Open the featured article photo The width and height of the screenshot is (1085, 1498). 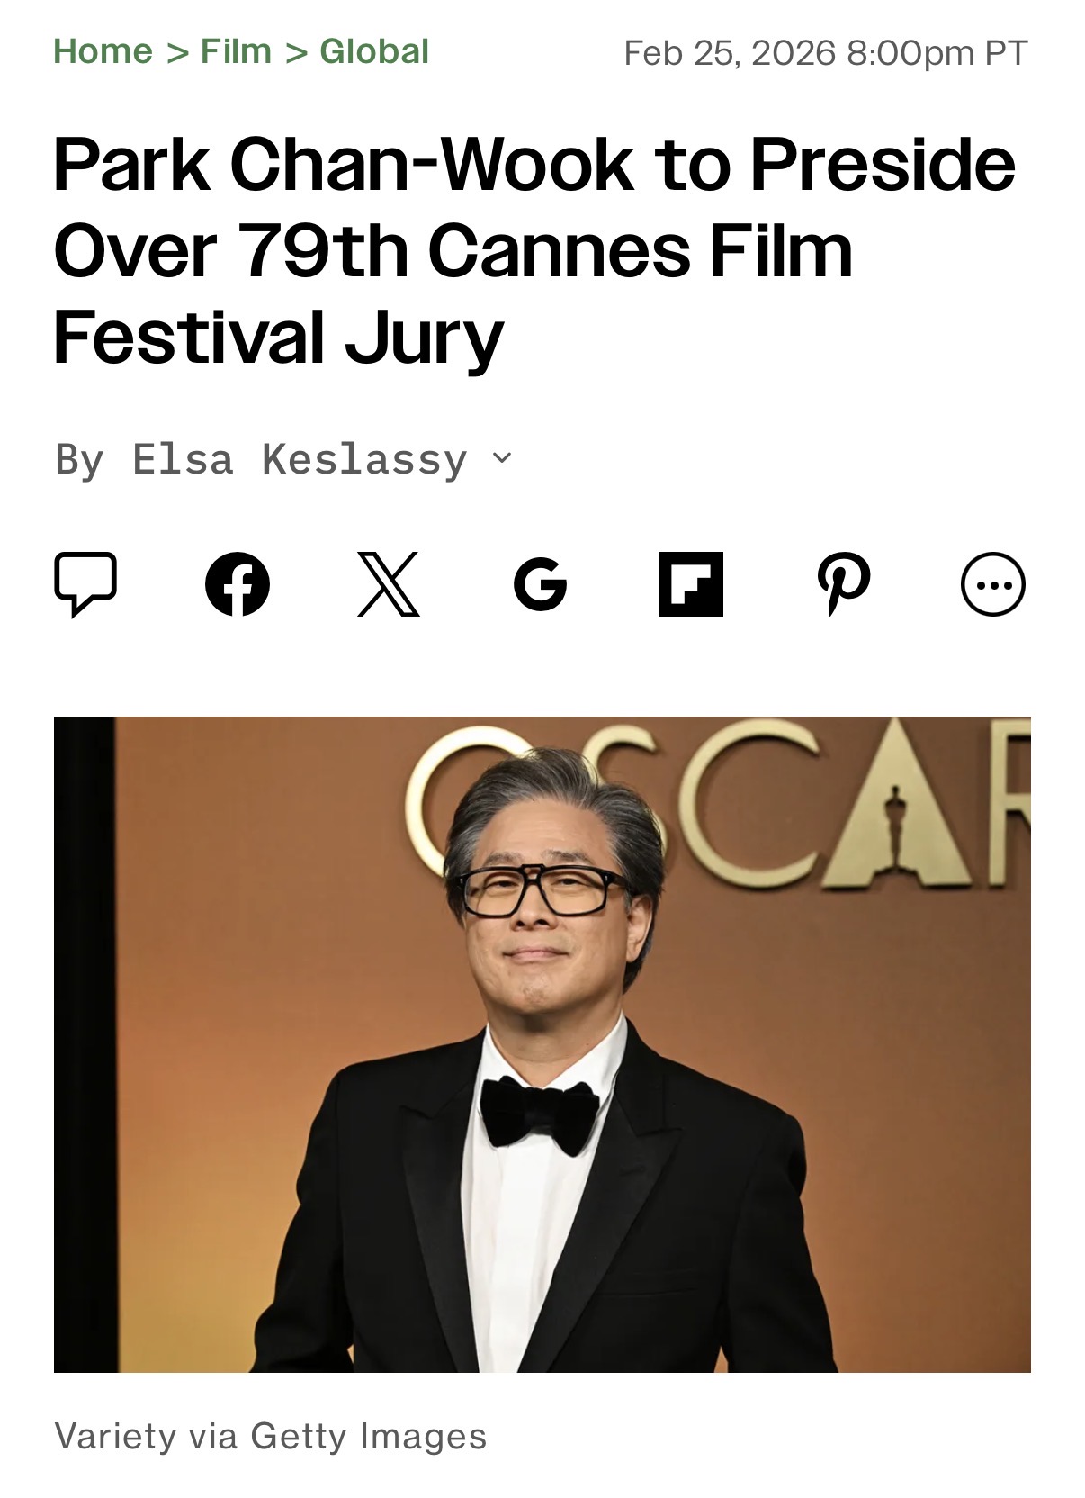click(542, 1044)
